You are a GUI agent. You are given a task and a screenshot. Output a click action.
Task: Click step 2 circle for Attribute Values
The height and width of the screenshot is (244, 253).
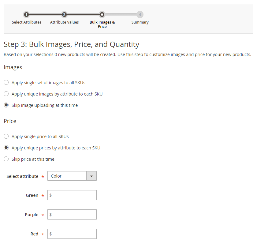point(64,14)
